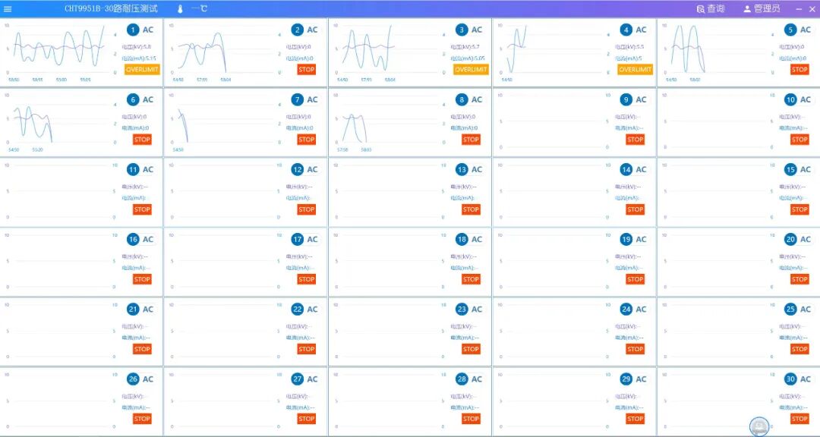
Task: Select channel 8 number badge
Action: point(462,100)
